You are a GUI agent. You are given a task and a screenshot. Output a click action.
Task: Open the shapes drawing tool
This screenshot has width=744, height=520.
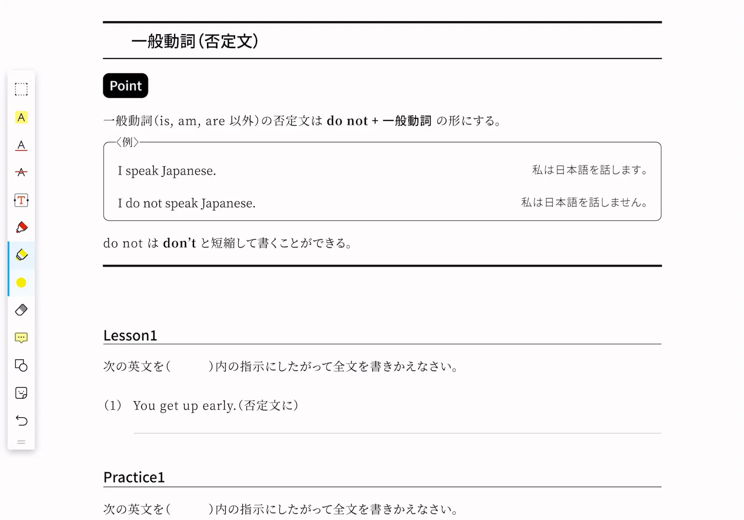[21, 365]
